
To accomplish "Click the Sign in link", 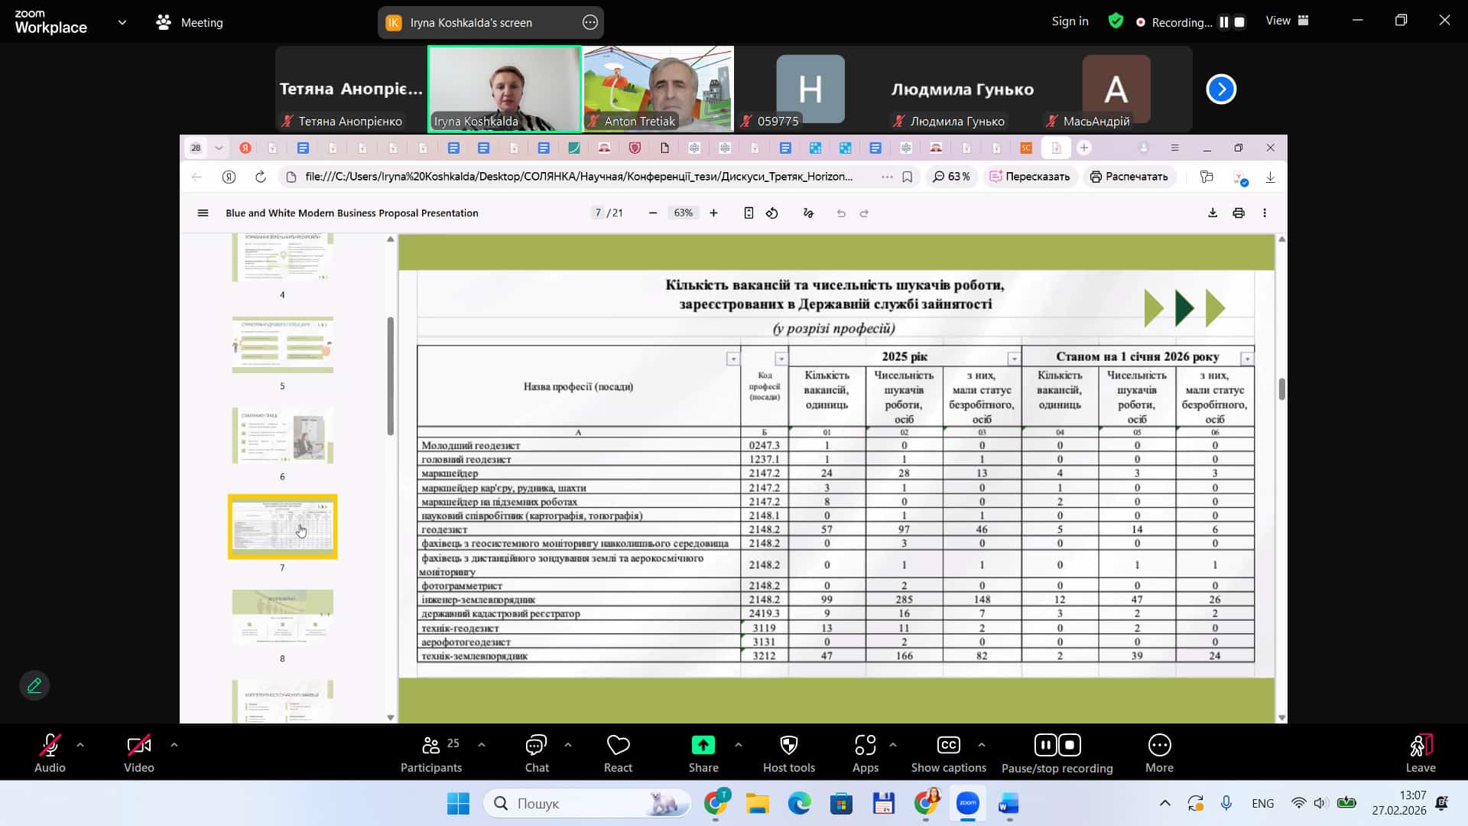I will pos(1070,21).
